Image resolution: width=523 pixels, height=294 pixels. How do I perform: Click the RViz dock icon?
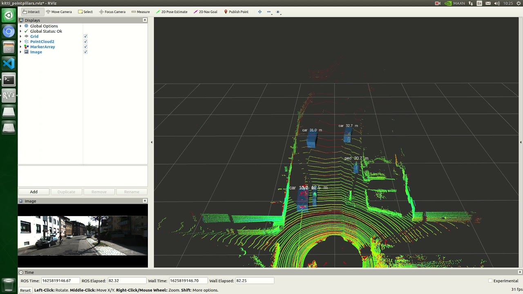click(9, 96)
